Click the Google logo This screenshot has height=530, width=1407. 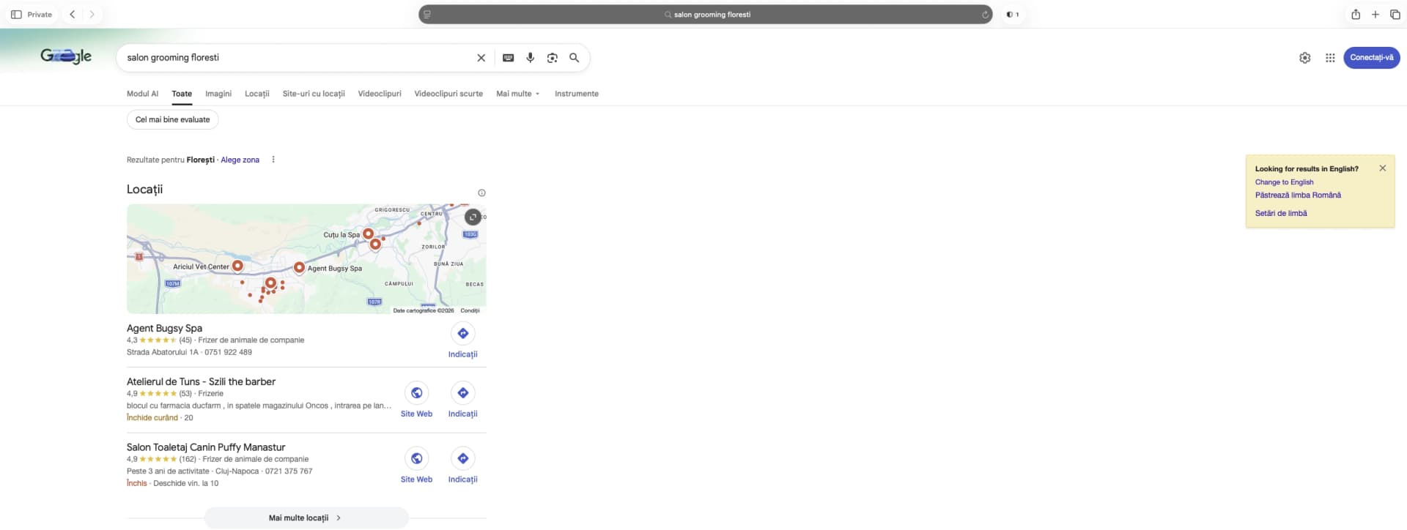point(66,56)
